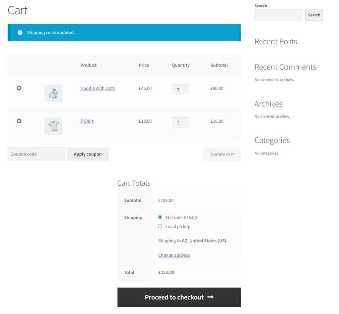This screenshot has width=339, height=314.
Task: Click the Change address link
Action: pyautogui.click(x=174, y=255)
